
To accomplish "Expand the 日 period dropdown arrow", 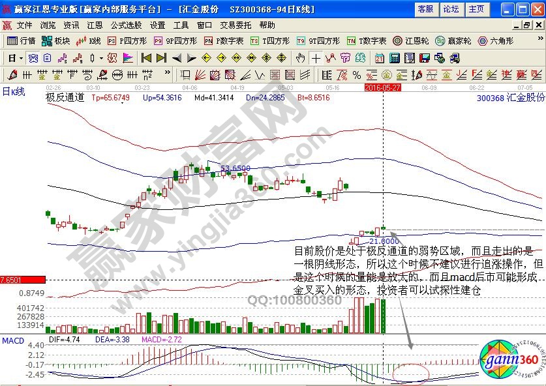I will coord(21,58).
